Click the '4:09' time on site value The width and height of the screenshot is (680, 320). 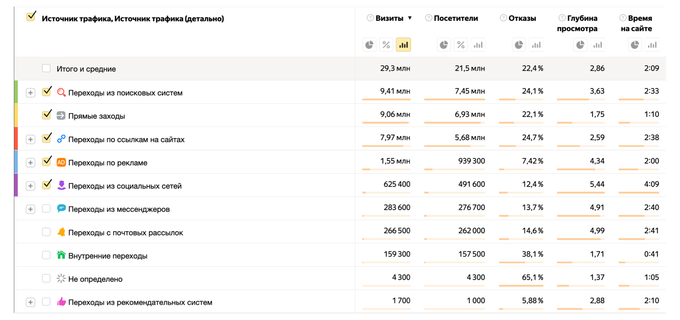tap(652, 184)
